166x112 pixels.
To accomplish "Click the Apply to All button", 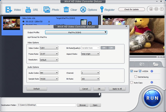I will coord(117,89).
